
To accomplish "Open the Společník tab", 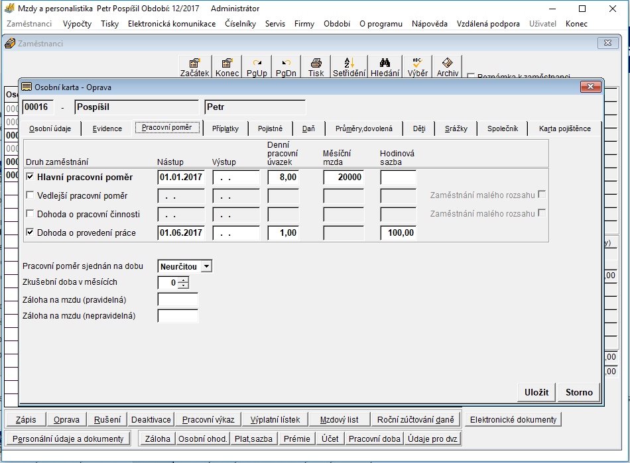I will click(503, 129).
